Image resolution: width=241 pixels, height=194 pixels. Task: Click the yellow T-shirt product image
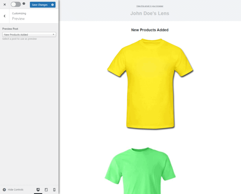coord(150,84)
